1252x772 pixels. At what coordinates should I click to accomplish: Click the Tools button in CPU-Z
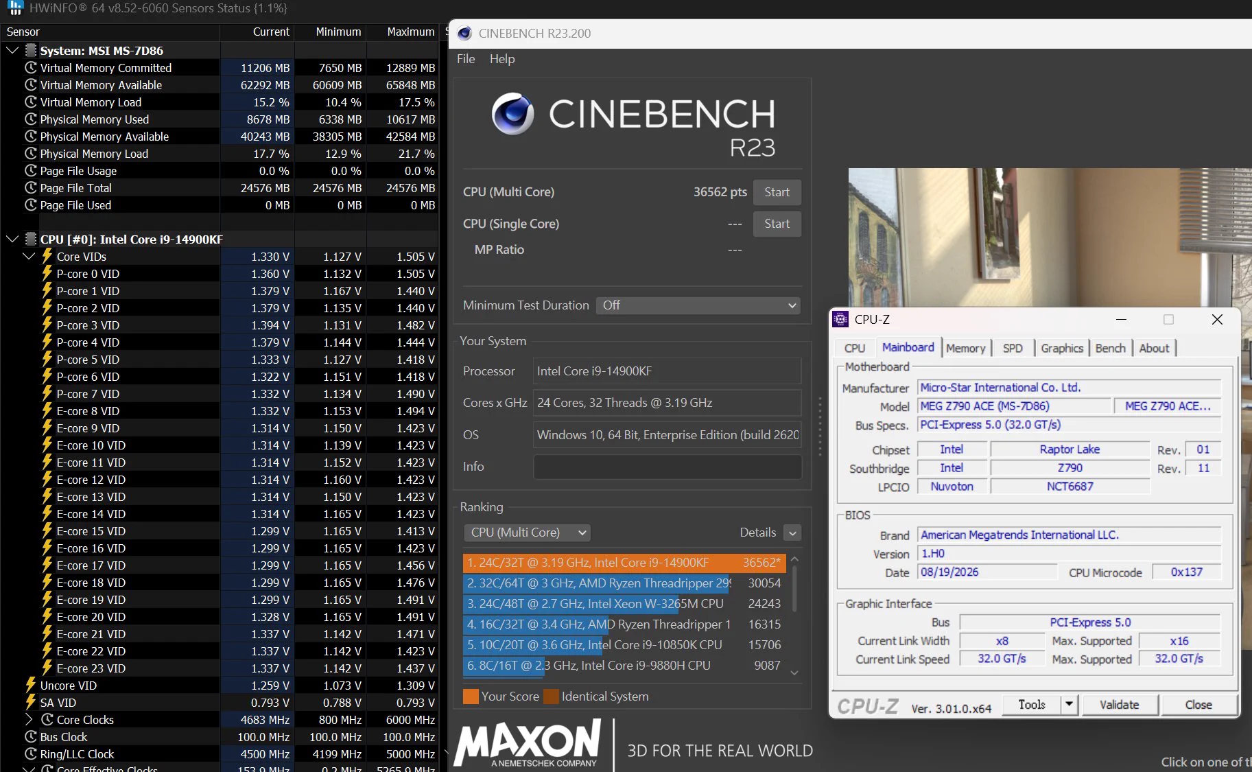1032,705
